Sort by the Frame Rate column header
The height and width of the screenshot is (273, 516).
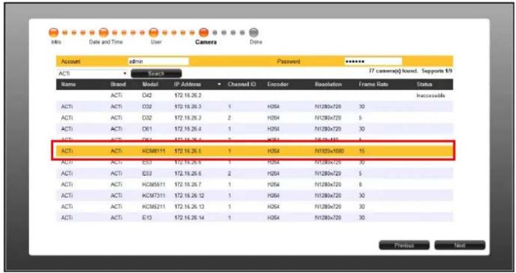[x=373, y=84]
